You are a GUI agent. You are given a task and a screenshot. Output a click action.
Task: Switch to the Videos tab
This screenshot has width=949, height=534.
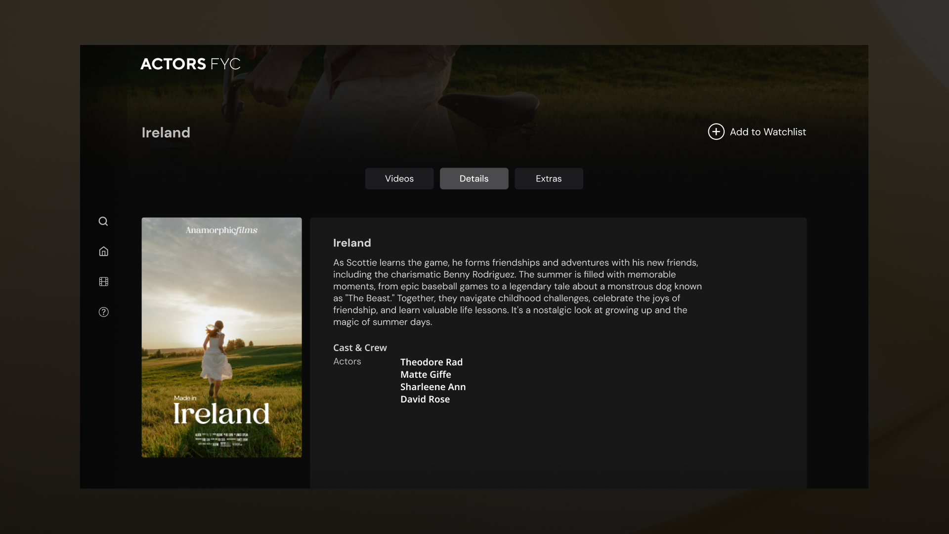click(399, 178)
